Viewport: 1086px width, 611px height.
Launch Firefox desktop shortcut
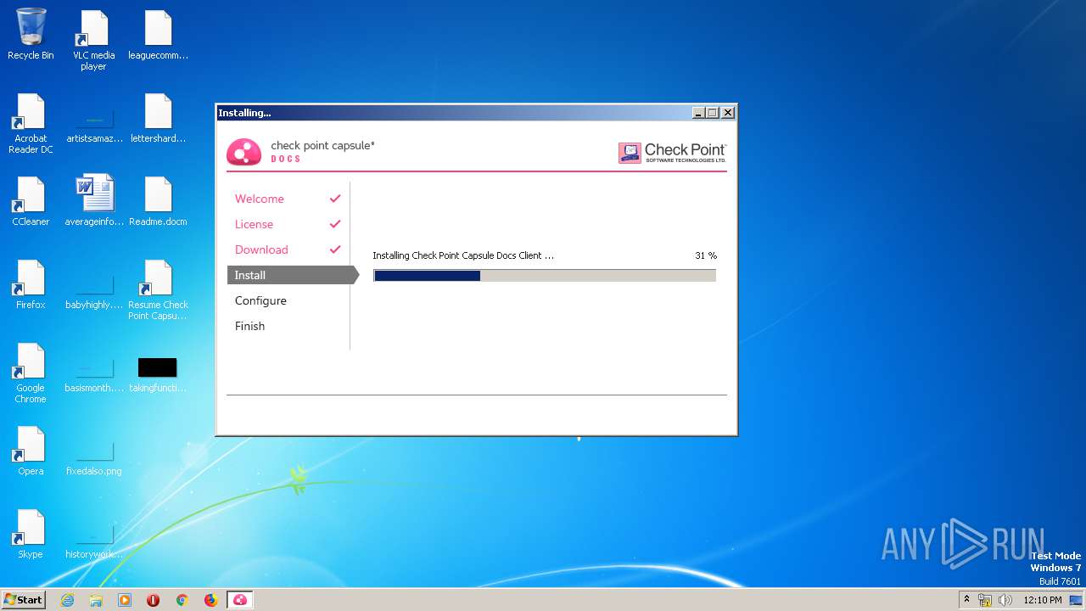coord(31,285)
